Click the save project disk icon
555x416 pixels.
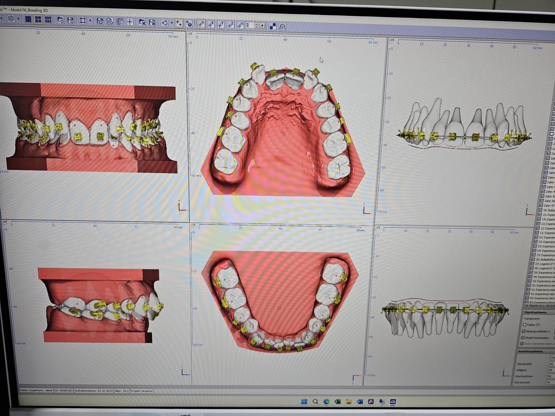pyautogui.click(x=71, y=20)
